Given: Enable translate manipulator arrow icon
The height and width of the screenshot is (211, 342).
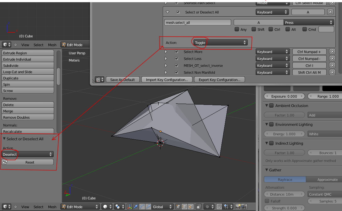Looking at the screenshot, I should pyautogui.click(x=136, y=207).
